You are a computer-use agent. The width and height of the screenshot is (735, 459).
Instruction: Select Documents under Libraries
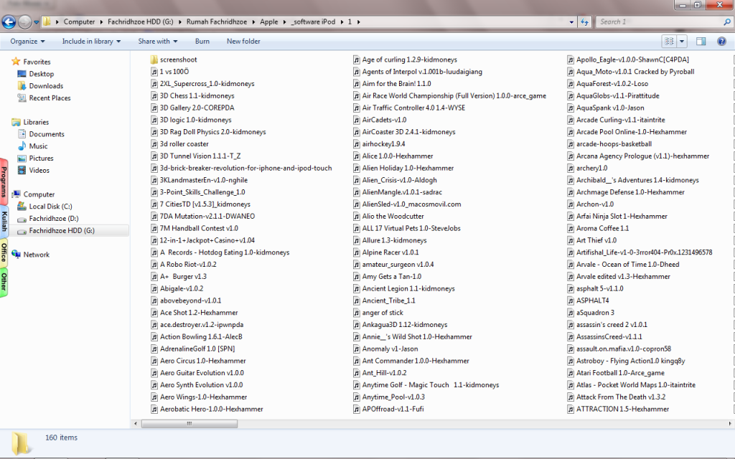point(47,134)
